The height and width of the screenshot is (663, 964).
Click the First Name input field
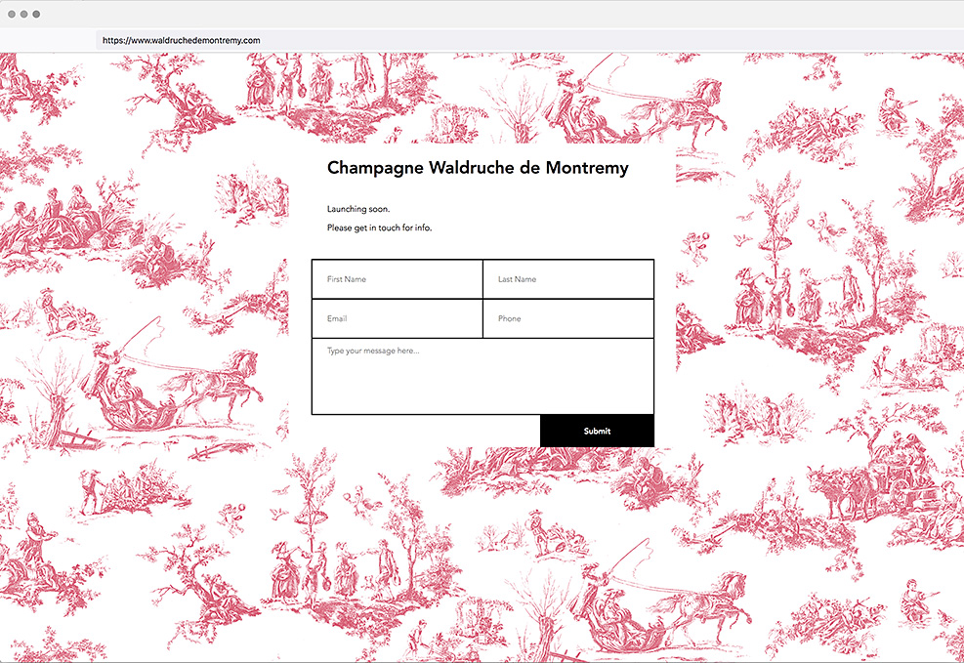click(398, 279)
